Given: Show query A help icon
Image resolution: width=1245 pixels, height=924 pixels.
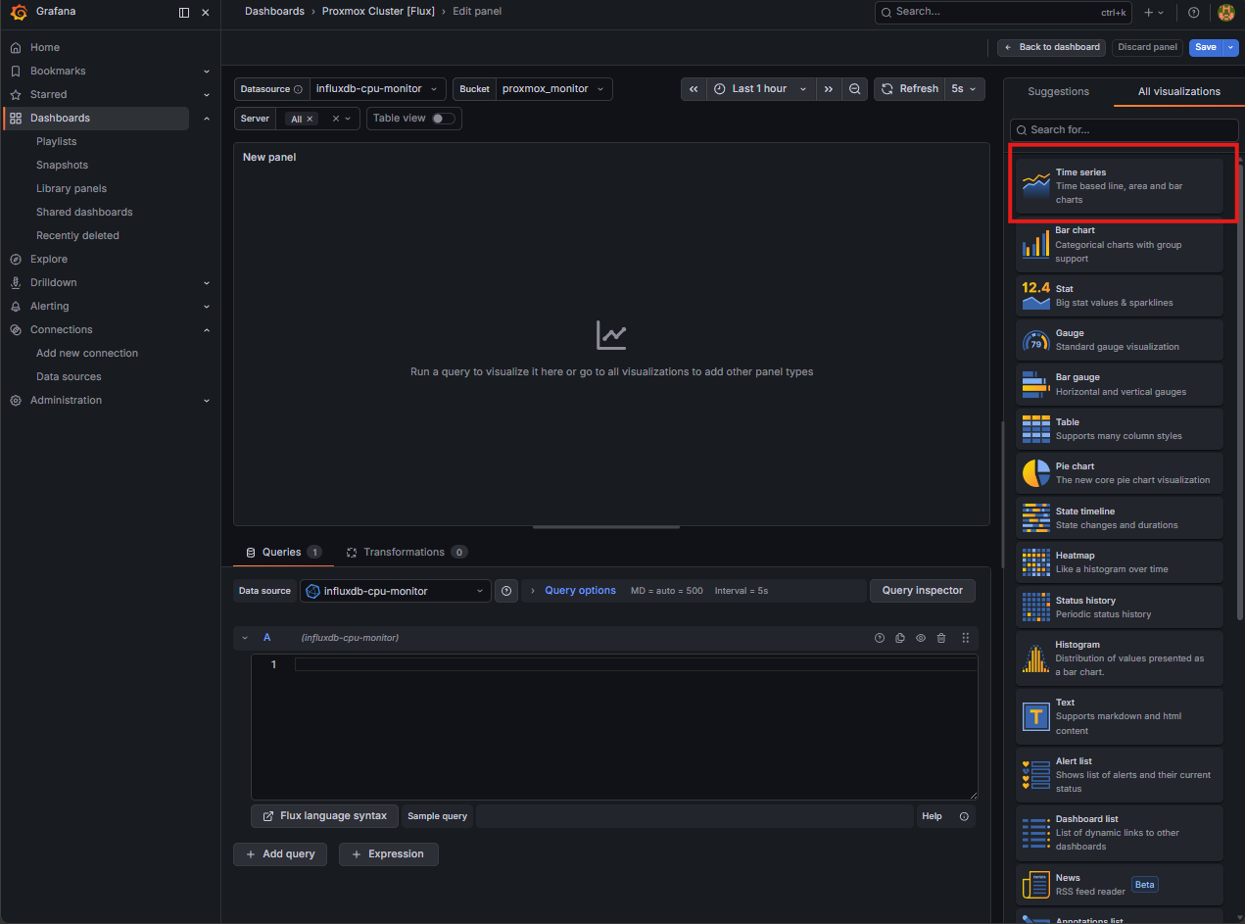Looking at the screenshot, I should [880, 638].
